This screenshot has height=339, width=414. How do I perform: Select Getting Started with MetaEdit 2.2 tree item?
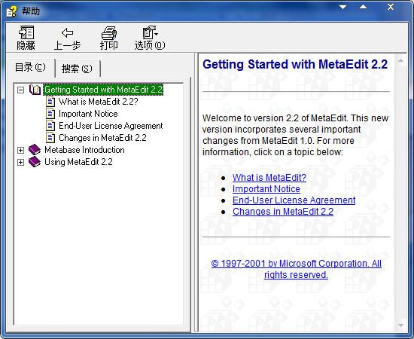point(103,90)
